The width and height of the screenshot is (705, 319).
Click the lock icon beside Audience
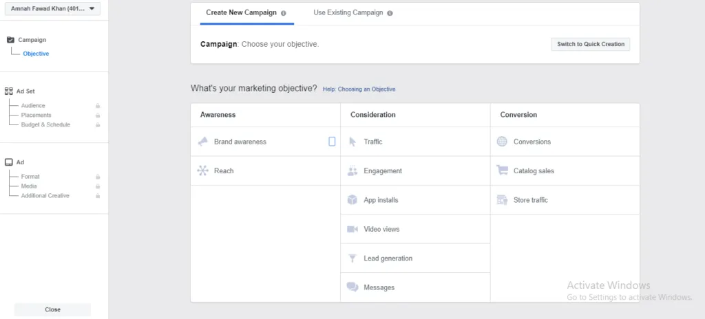click(98, 106)
